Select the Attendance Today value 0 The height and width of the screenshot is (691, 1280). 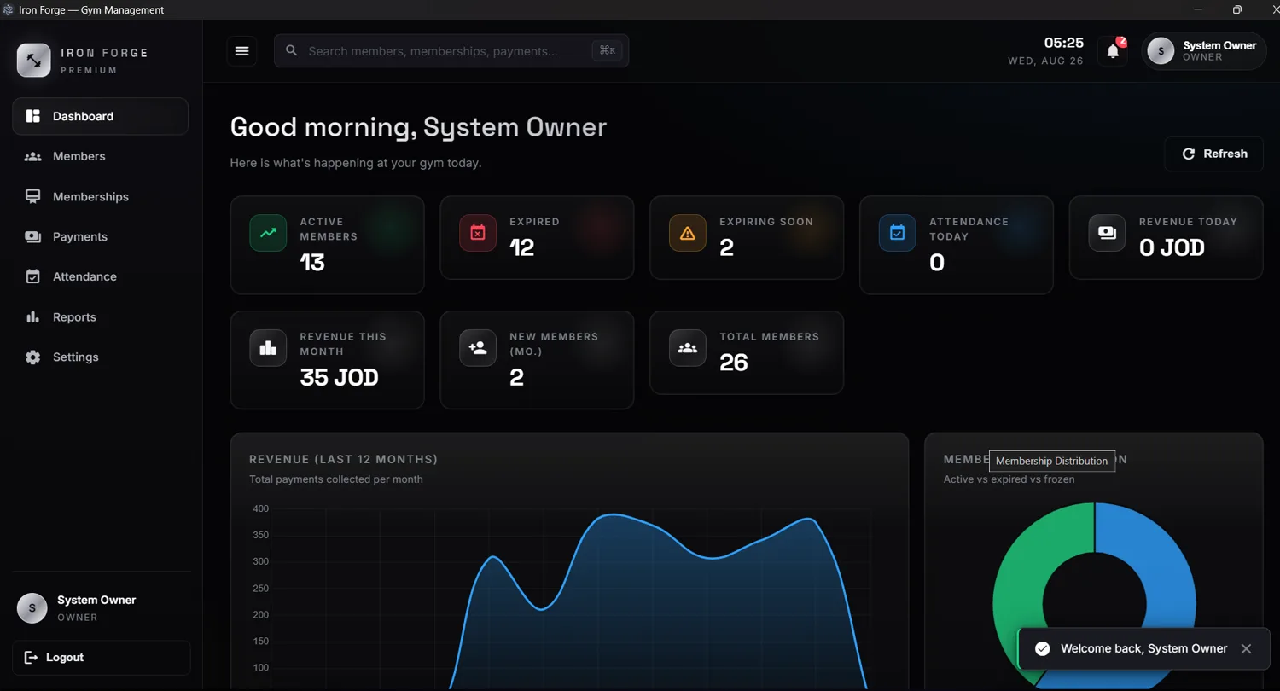coord(937,263)
